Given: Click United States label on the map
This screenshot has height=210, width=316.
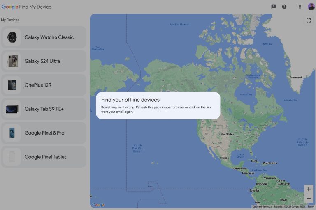Looking at the screenshot, I should [225, 134].
